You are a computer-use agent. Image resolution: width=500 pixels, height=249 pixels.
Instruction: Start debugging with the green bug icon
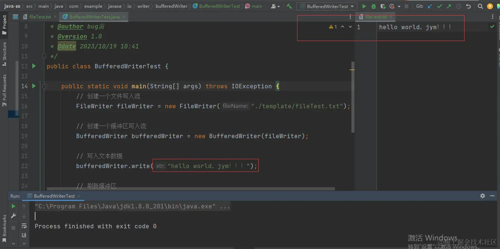tap(374, 6)
